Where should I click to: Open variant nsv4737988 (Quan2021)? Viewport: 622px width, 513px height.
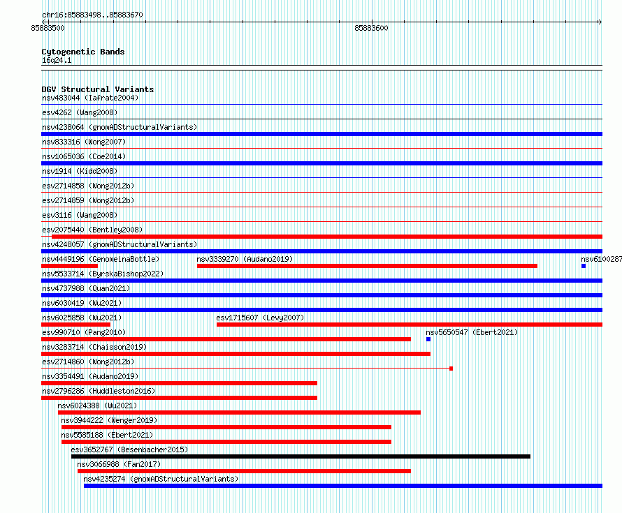pyautogui.click(x=86, y=288)
